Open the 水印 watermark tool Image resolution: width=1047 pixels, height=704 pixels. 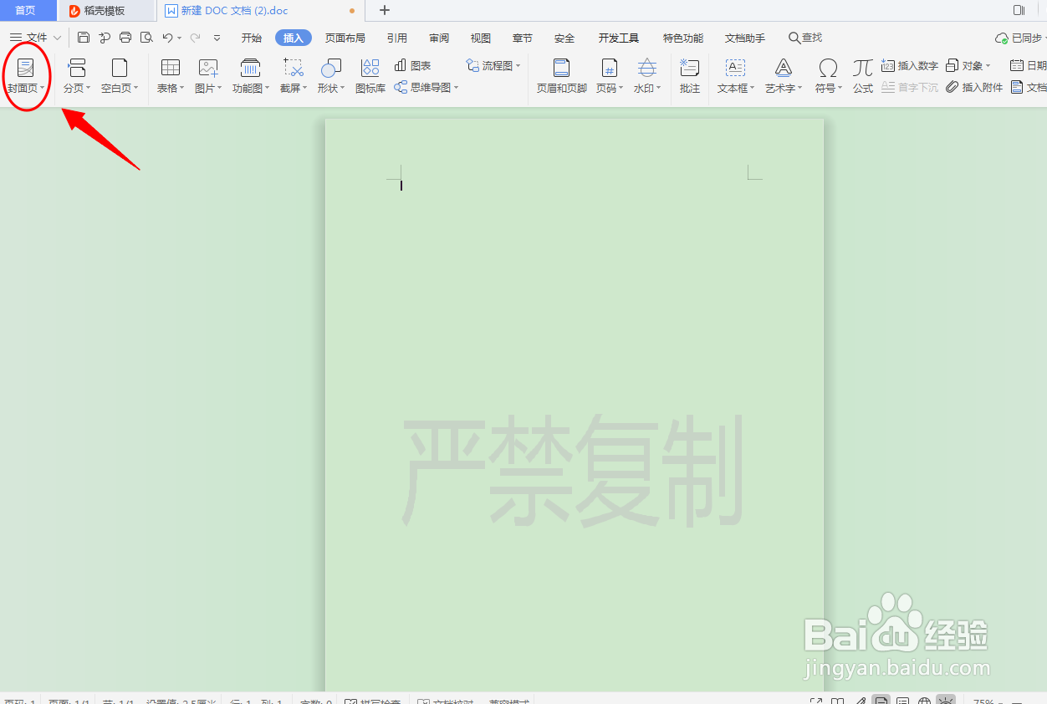646,76
